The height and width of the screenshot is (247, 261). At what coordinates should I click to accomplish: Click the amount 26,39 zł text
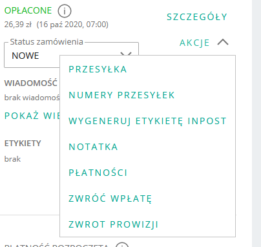point(18,25)
